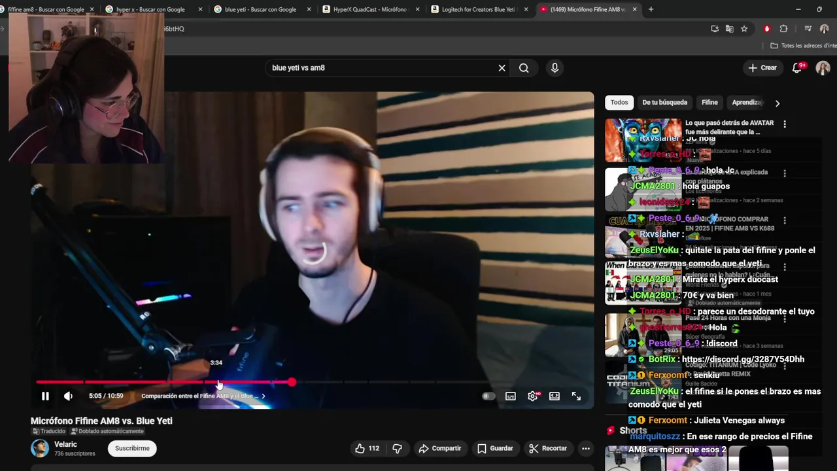This screenshot has width=837, height=471.
Task: Open YouTube notifications bell
Action: [797, 68]
